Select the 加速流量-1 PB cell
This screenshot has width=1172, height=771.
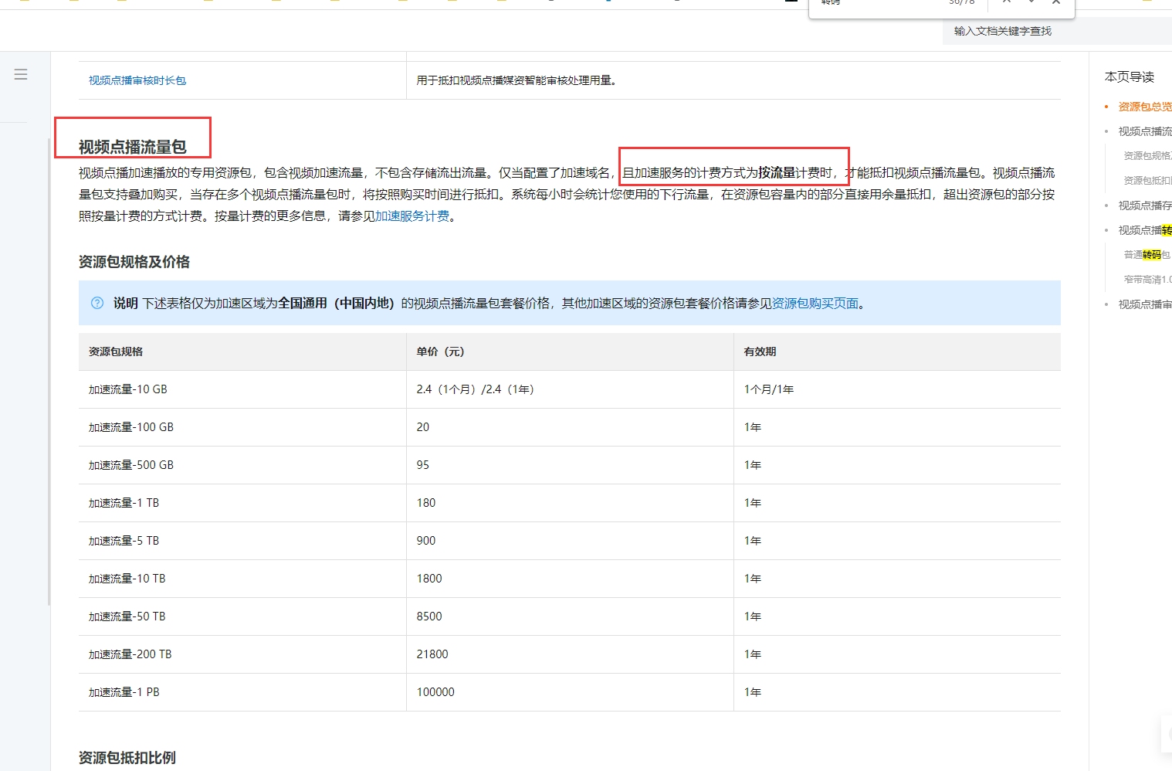242,692
